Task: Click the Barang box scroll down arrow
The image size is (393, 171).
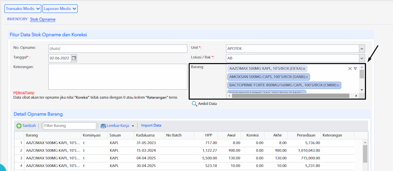Action: [362, 90]
